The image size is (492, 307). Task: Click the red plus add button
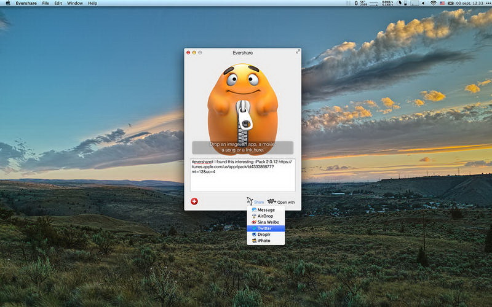click(x=194, y=201)
